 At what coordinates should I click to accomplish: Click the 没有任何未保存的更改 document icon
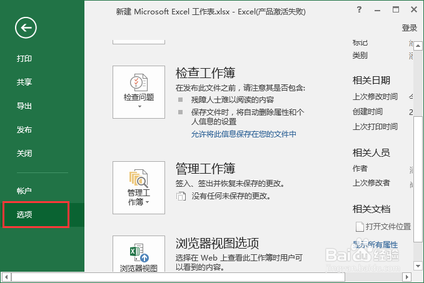[x=181, y=196]
